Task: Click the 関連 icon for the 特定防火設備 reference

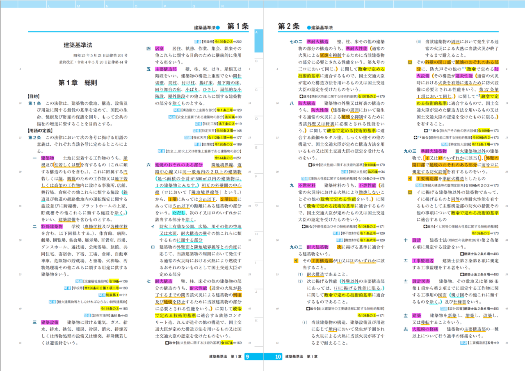Action: click(445, 144)
